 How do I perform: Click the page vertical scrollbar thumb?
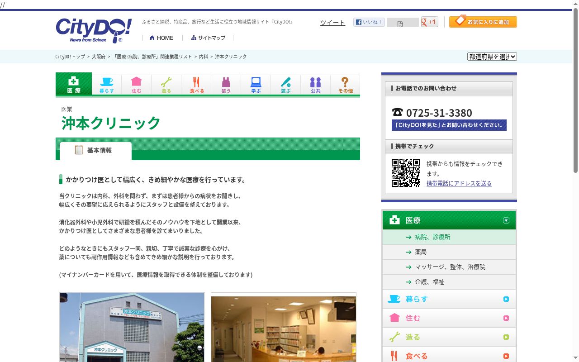click(x=575, y=90)
